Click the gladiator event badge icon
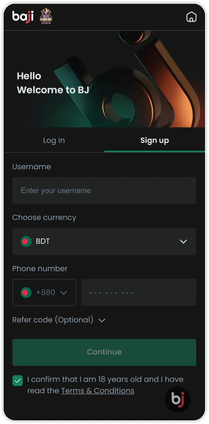Screen dimensions: 209x424 click(x=45, y=17)
